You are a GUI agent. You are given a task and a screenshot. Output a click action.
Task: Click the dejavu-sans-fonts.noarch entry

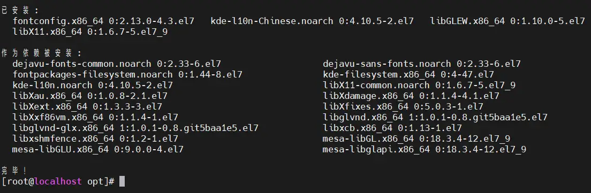[421, 64]
